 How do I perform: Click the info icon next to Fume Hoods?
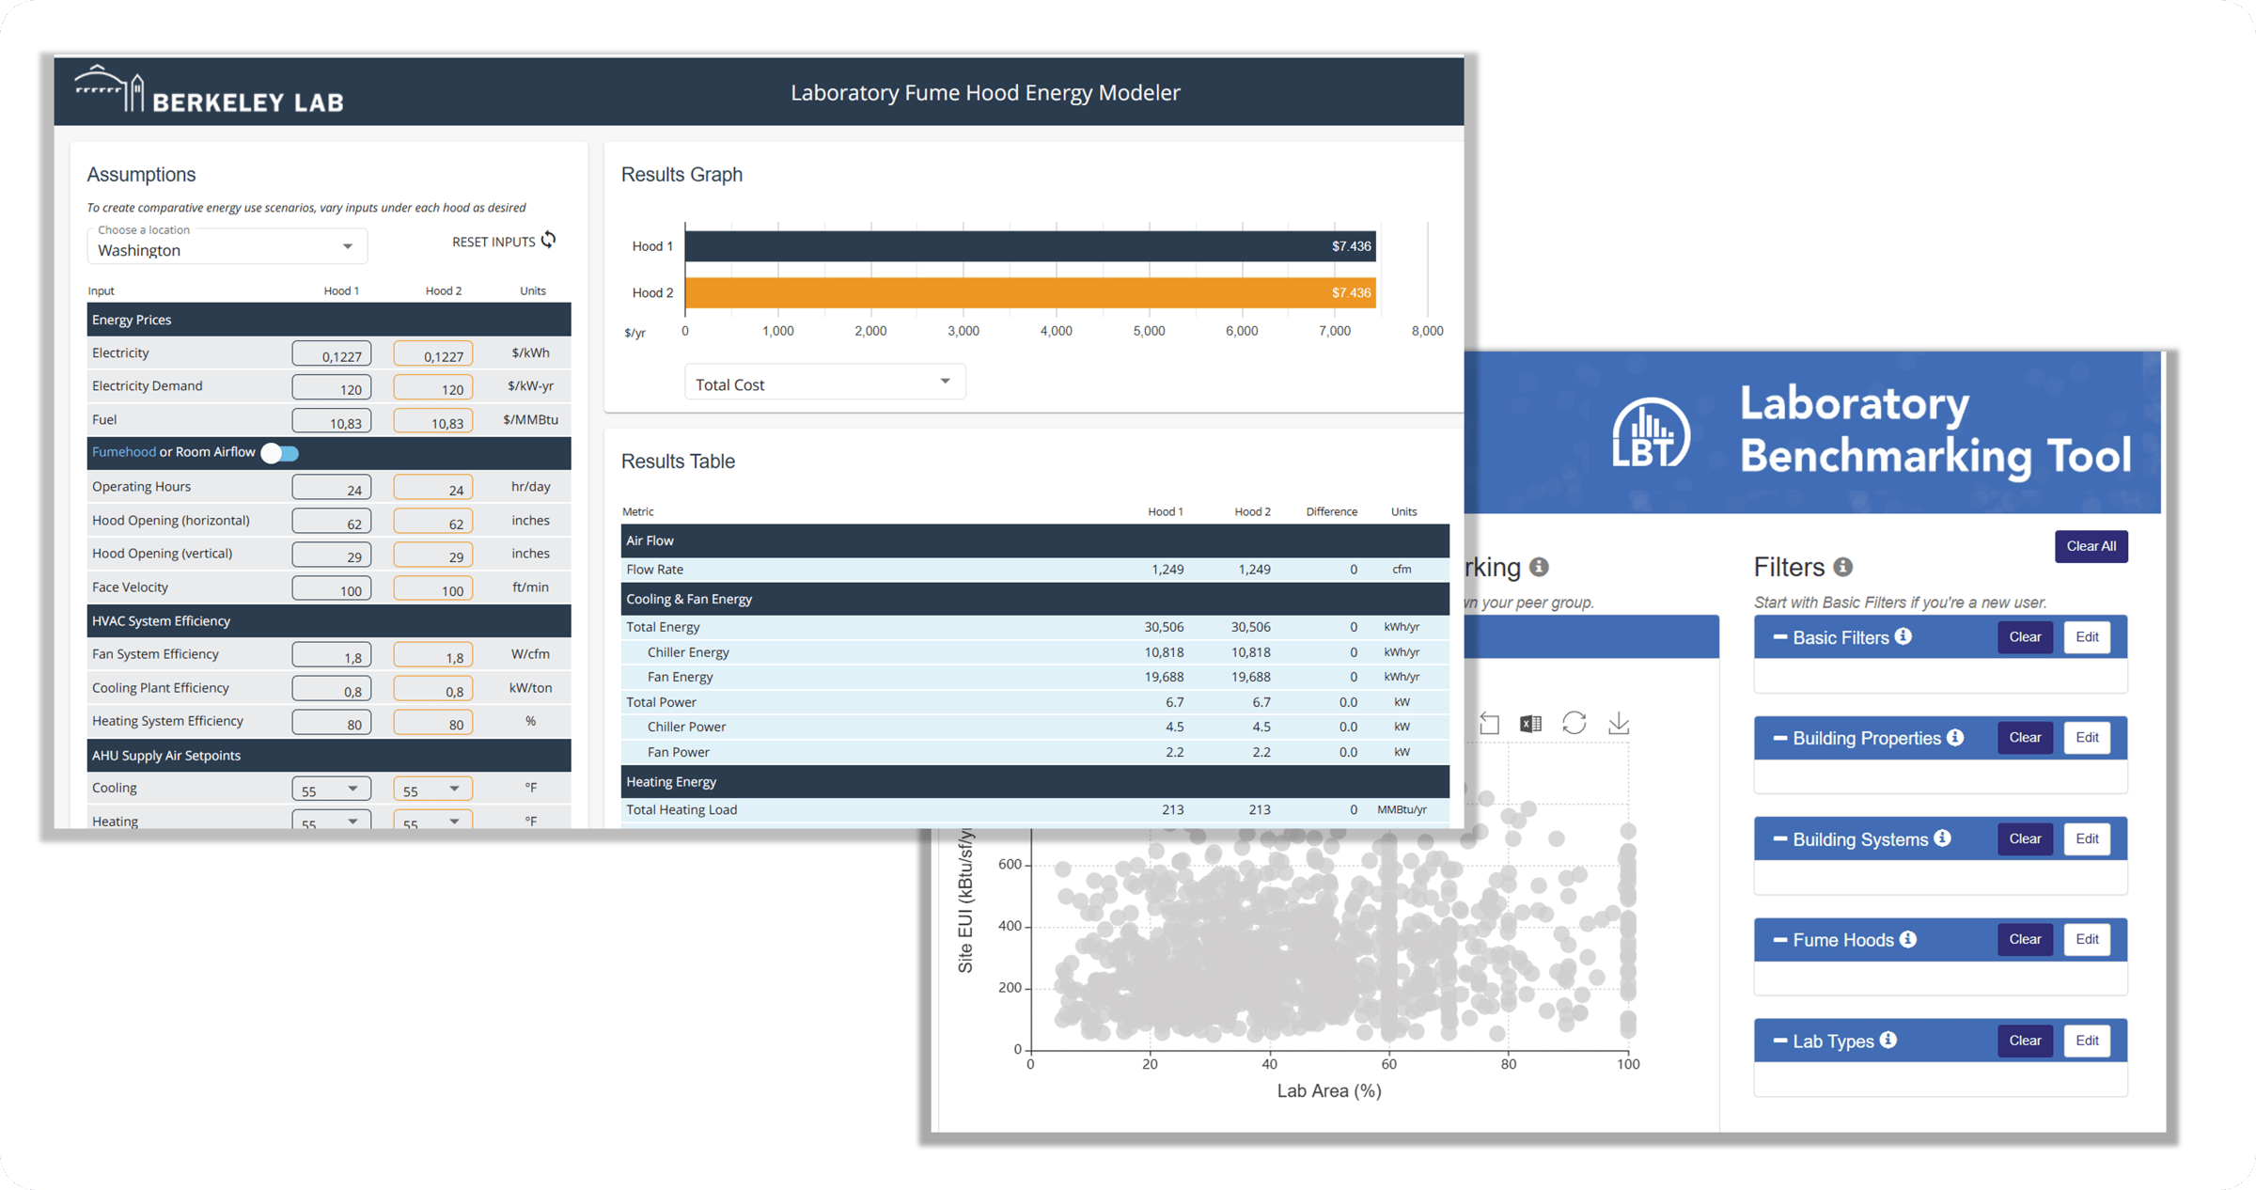click(x=1907, y=939)
